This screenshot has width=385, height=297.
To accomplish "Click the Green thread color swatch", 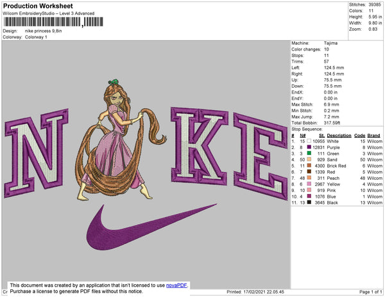I will coord(309,153).
